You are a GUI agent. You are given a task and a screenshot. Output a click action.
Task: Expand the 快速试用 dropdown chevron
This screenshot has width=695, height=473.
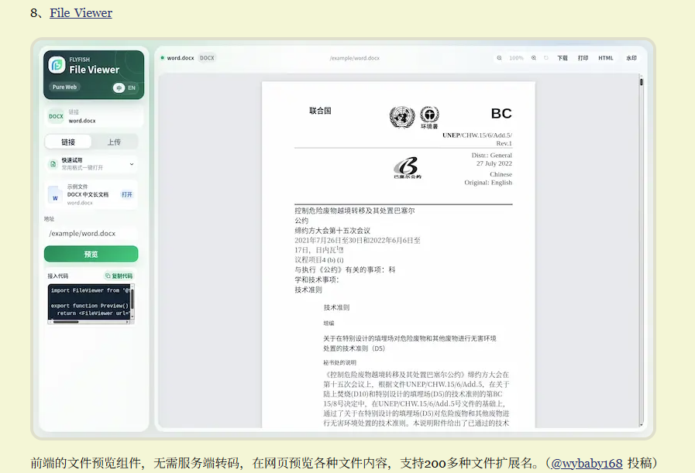pos(132,164)
